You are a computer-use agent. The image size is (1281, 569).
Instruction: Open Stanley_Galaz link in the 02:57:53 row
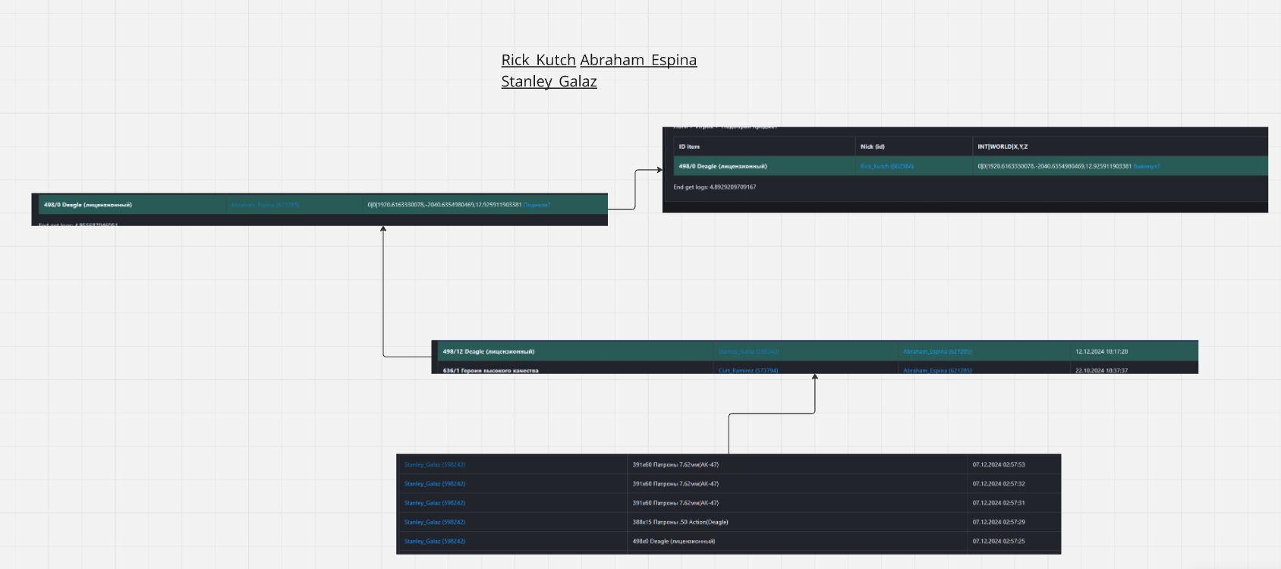(x=434, y=464)
